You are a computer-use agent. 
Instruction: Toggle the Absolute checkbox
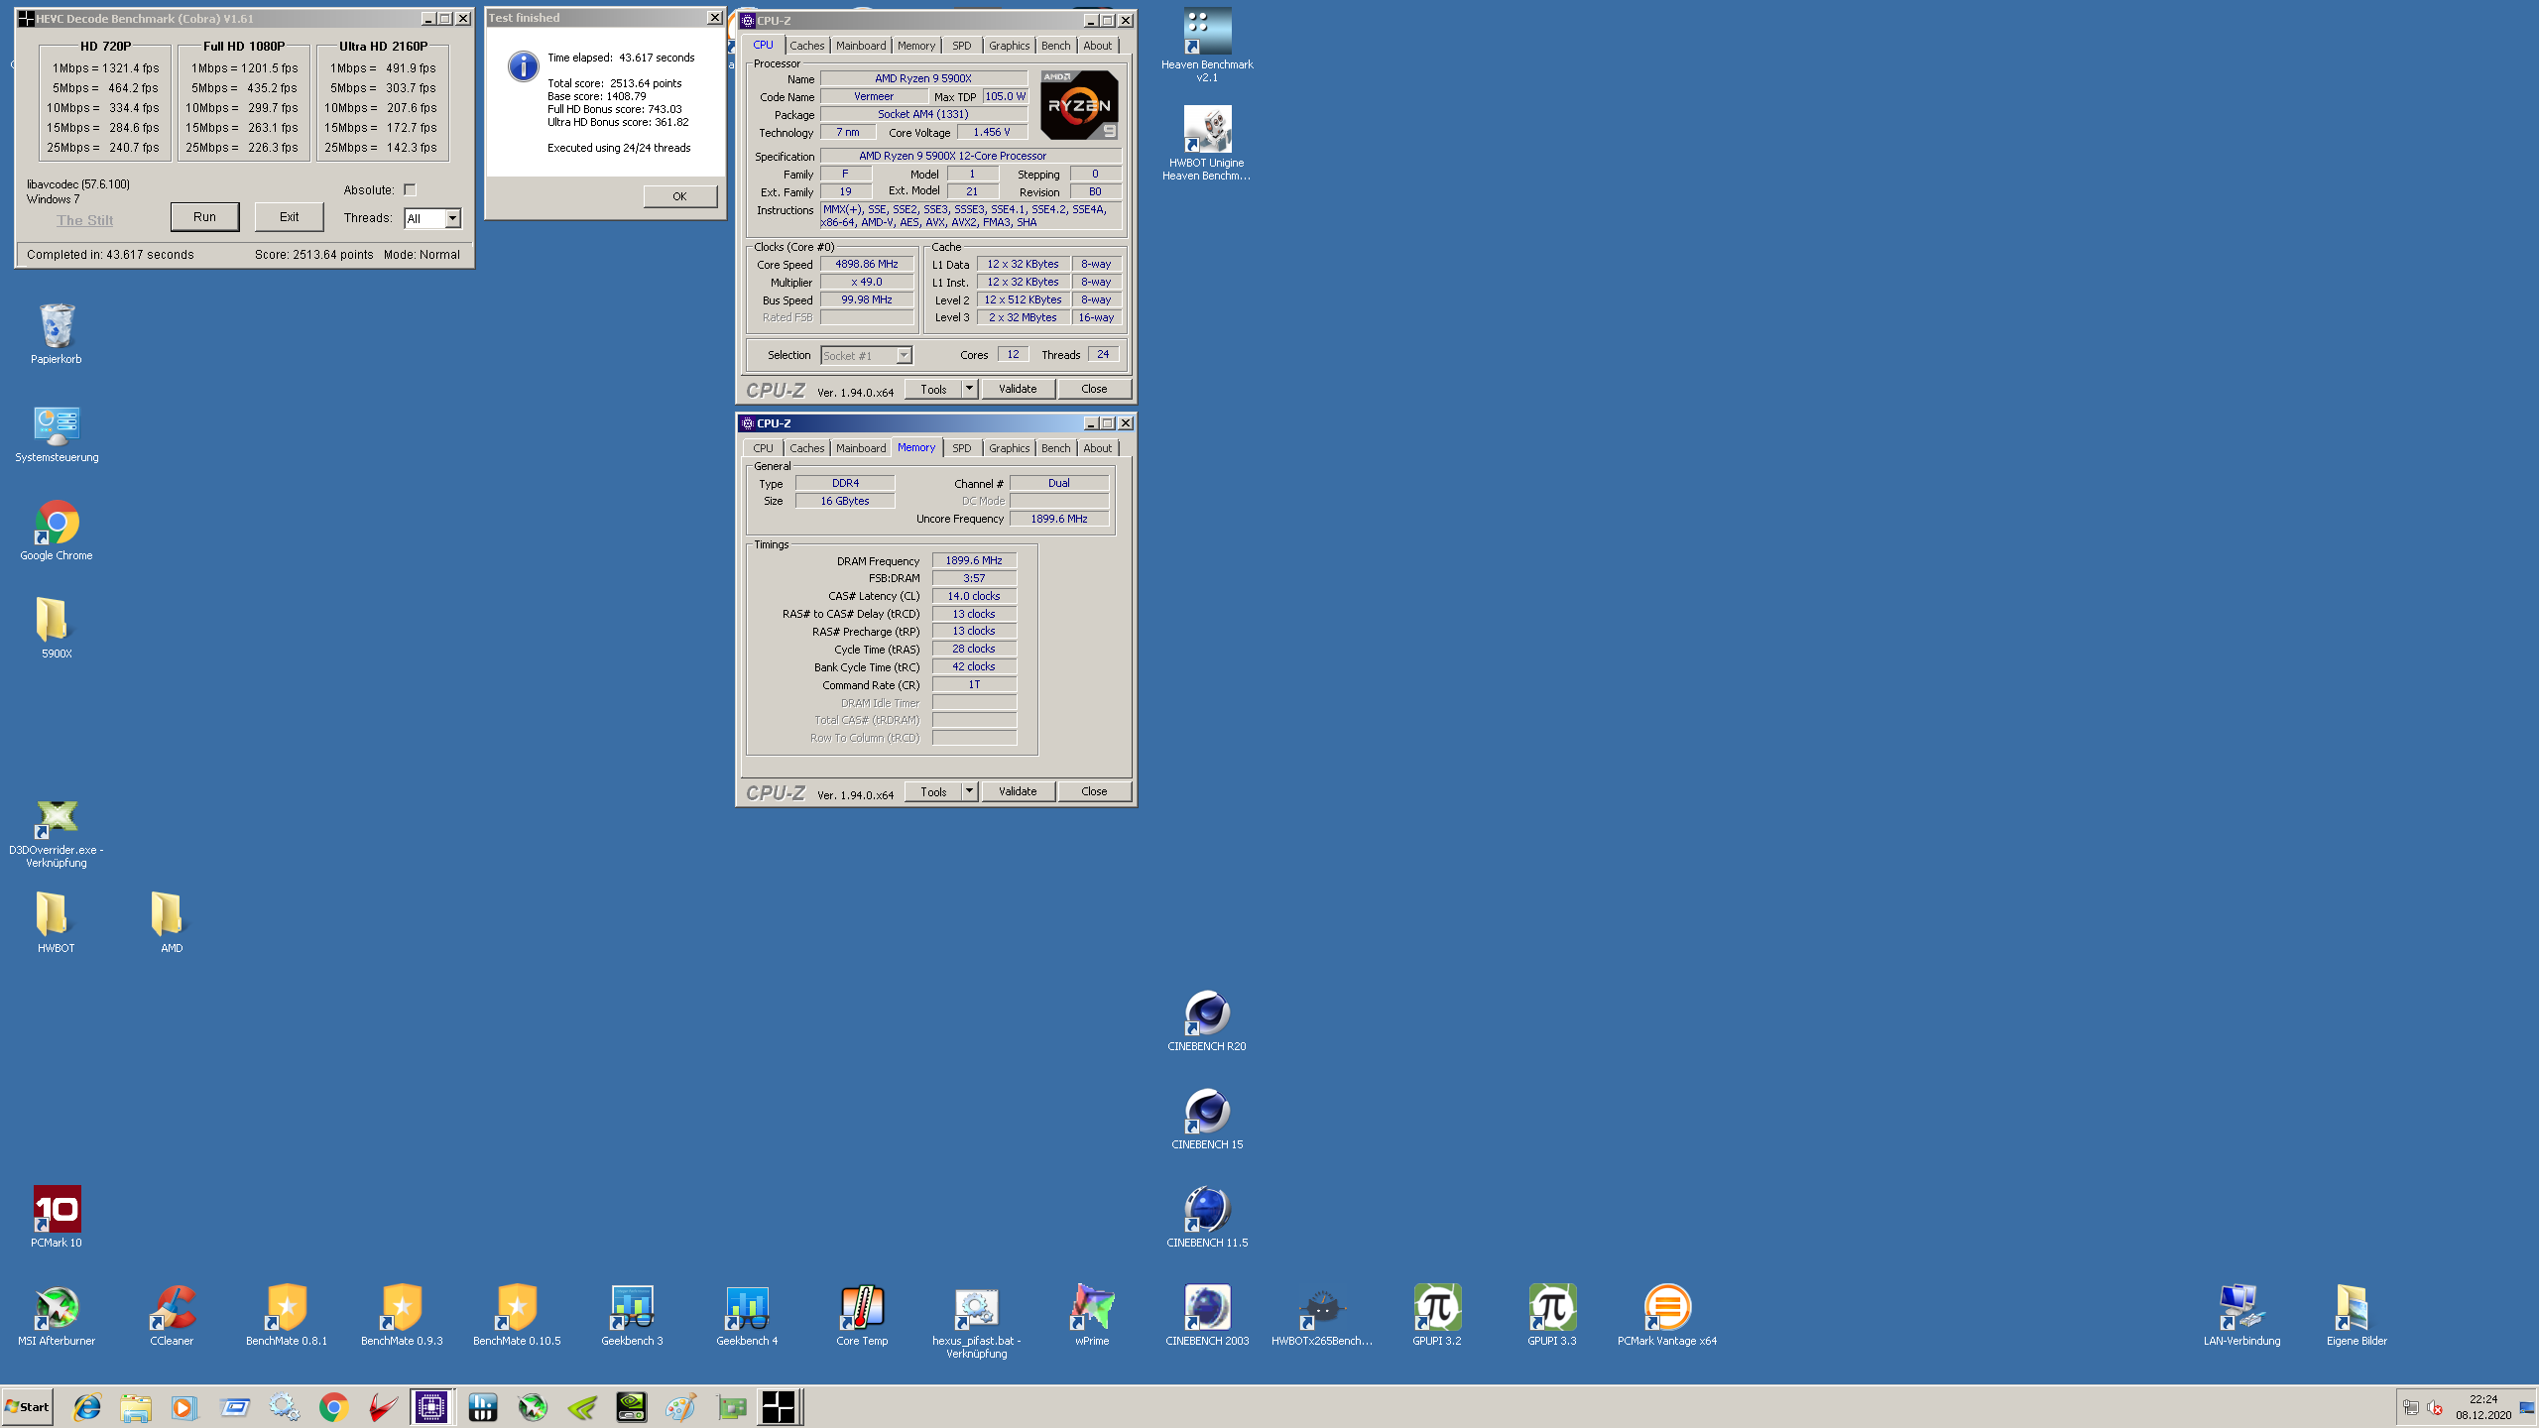pos(410,189)
